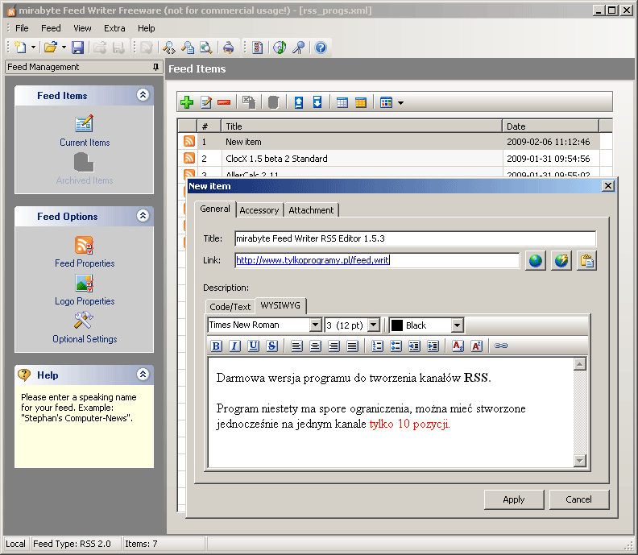Collapse the Help sidebar panel
638x555 pixels.
(x=143, y=375)
